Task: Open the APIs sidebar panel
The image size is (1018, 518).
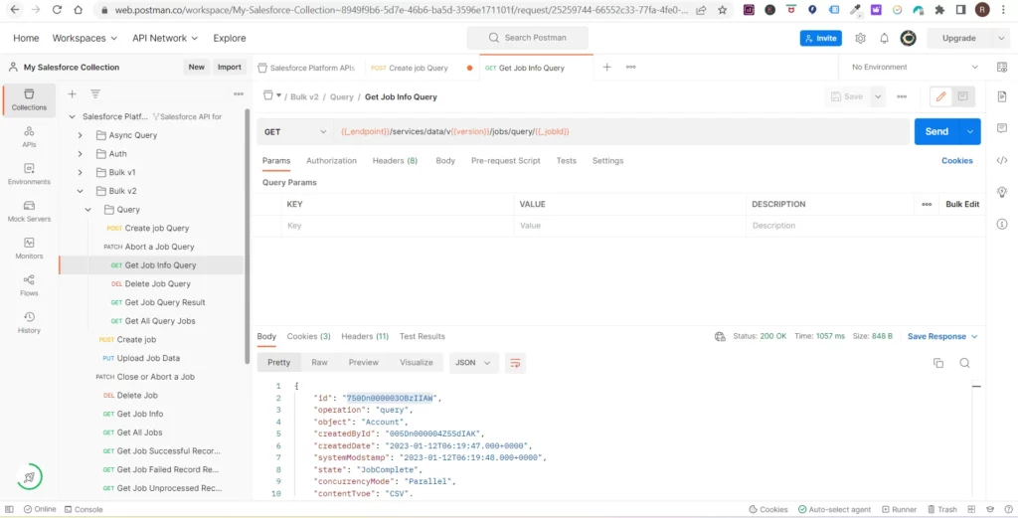Action: [x=29, y=137]
